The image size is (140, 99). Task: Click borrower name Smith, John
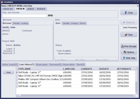[9, 27]
